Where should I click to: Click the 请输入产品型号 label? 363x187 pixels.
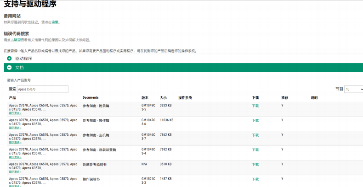(x=19, y=80)
